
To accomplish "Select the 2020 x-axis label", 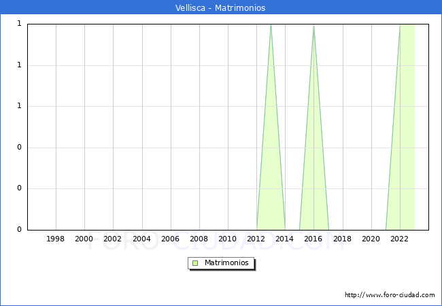I will point(371,239).
